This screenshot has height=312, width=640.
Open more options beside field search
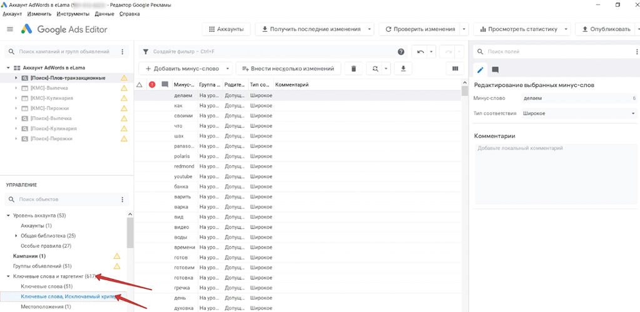637,52
